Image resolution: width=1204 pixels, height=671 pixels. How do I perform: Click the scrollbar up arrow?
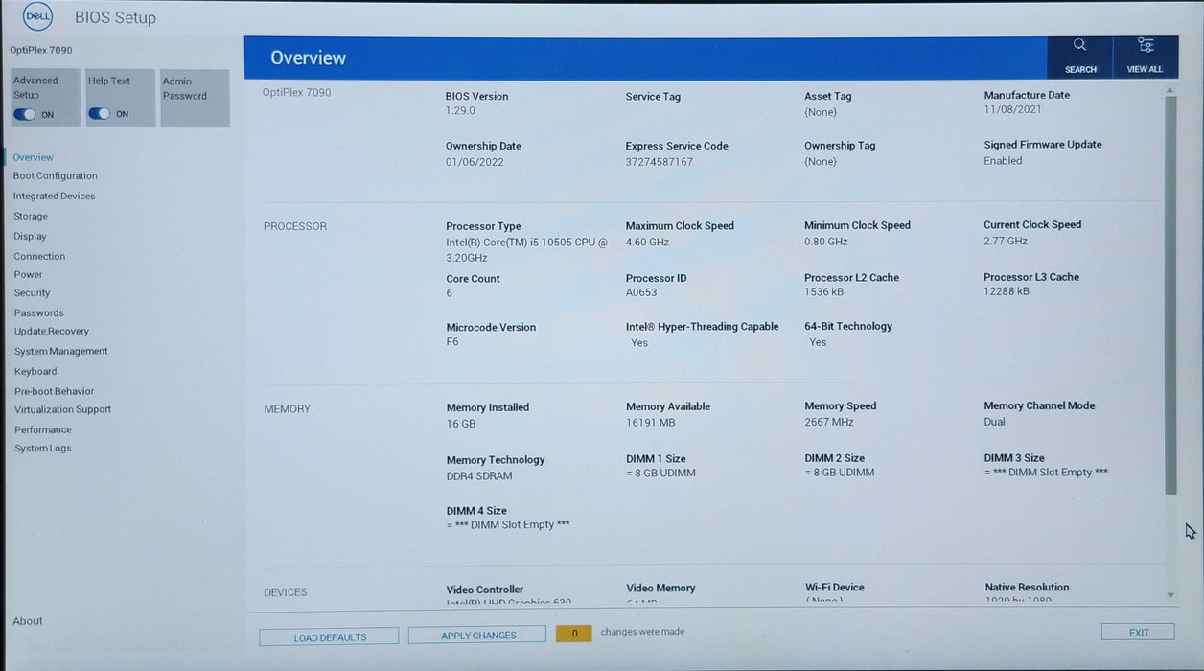tap(1170, 90)
